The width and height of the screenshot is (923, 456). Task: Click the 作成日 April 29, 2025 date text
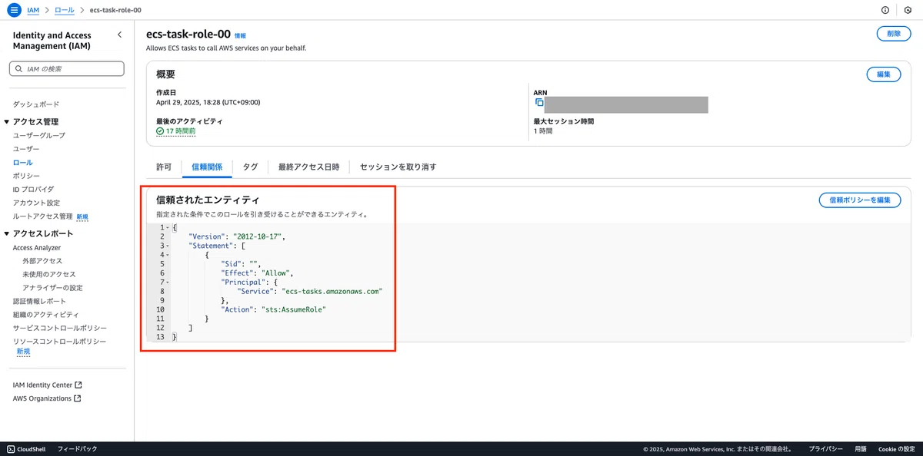coord(208,102)
